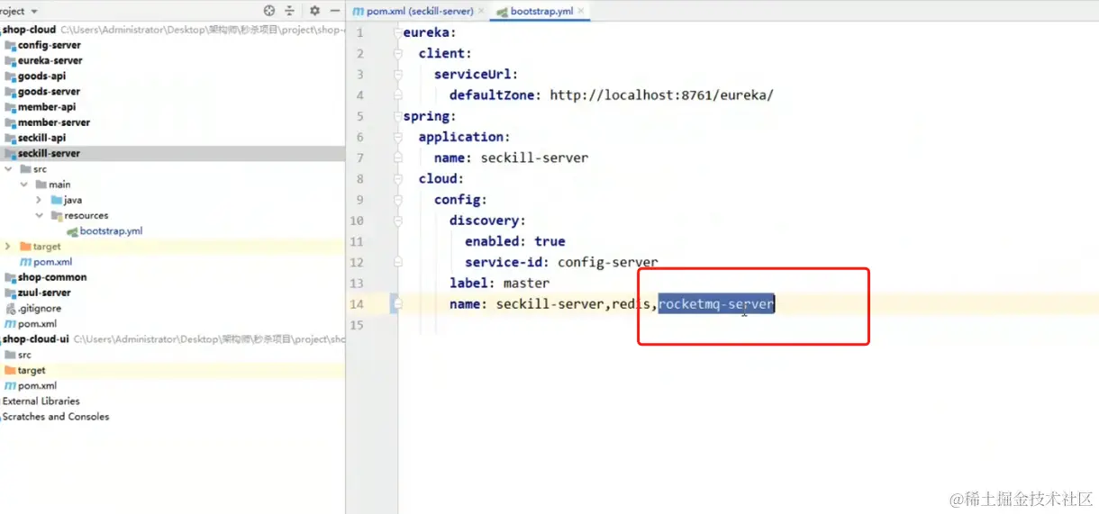Close the pom.xml (seckill-server) tab
The image size is (1099, 514).
[481, 12]
